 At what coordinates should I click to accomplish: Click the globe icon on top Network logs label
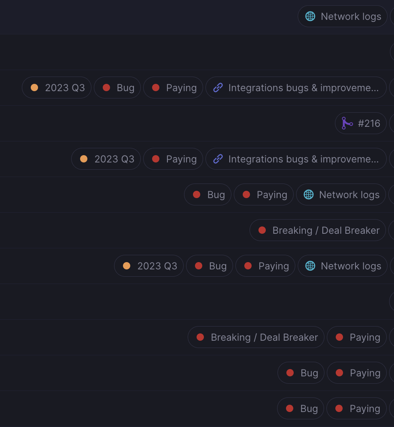point(310,16)
